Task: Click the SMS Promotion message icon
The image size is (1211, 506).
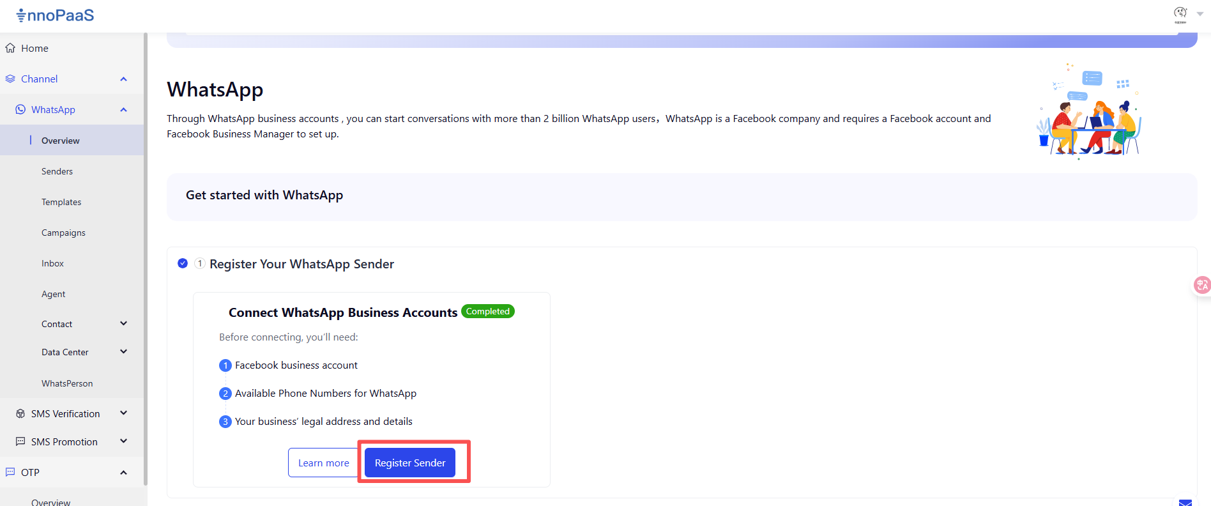Action: (x=20, y=441)
